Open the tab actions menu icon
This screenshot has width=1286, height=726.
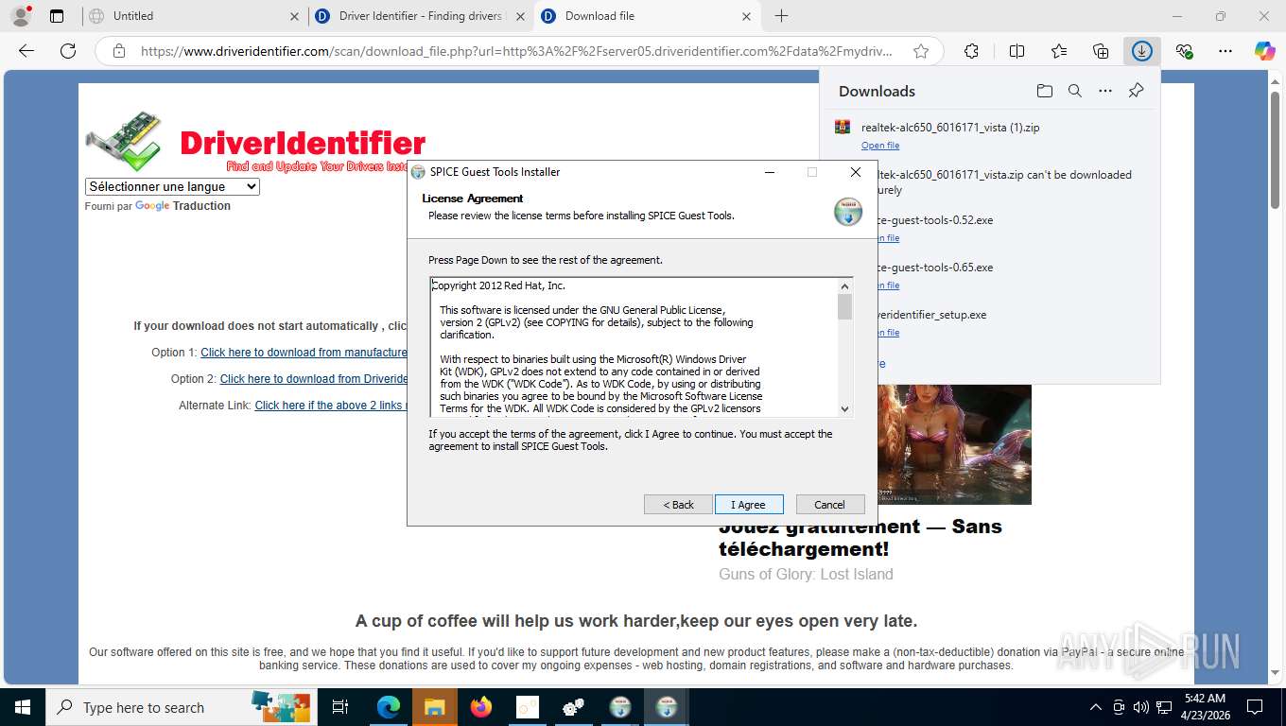coord(57,16)
